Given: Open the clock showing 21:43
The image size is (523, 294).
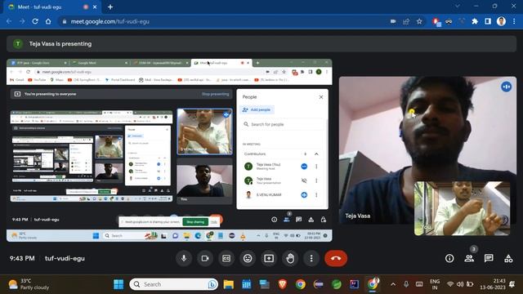Looking at the screenshot, I should click(493, 284).
